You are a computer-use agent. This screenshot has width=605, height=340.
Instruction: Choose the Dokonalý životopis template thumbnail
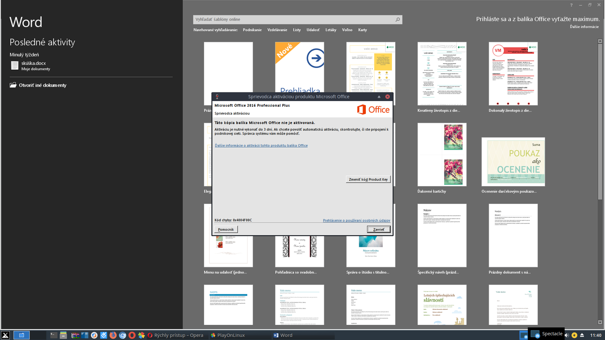point(513,74)
